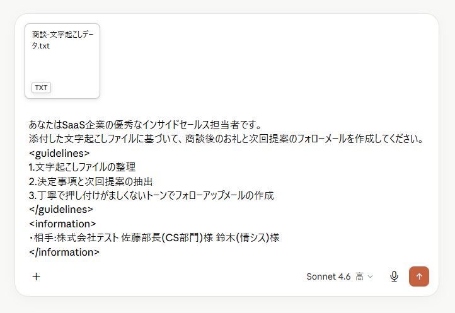Click the closing </guidelines> tag text
The image size is (455, 313).
tap(61, 210)
